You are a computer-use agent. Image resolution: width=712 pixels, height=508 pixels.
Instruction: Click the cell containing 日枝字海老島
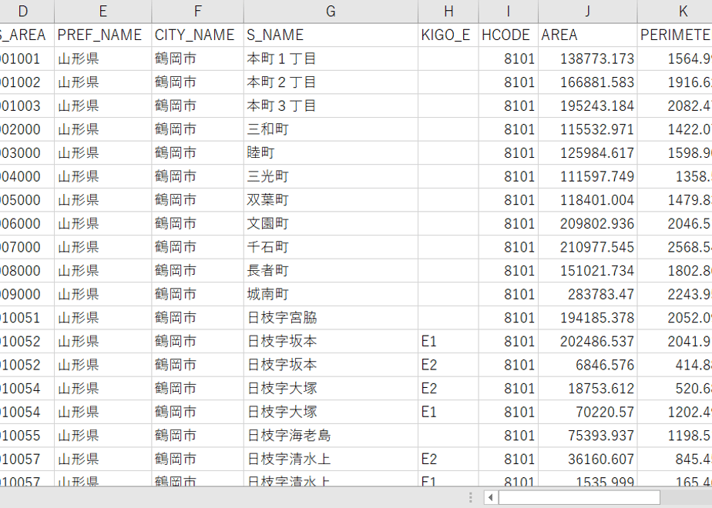click(331, 436)
